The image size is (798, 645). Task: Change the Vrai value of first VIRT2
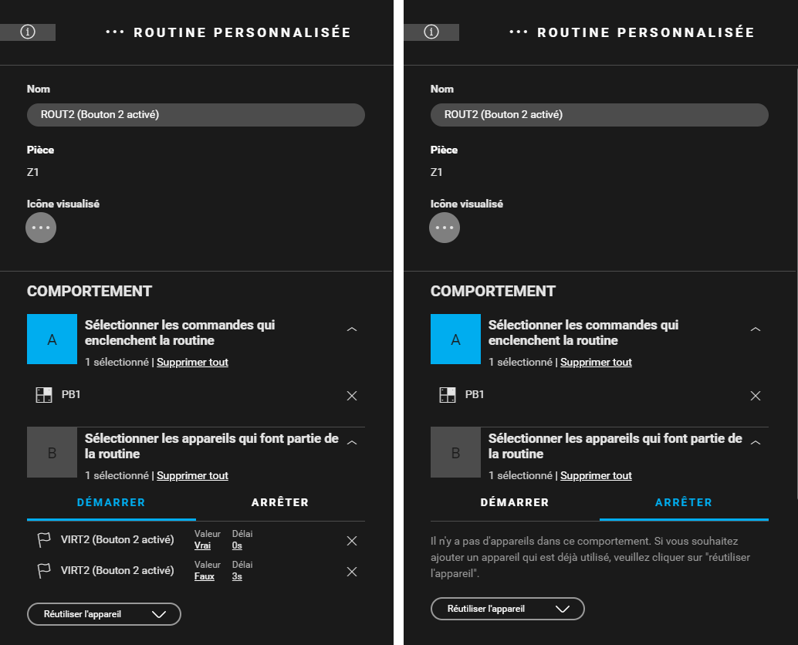coord(202,545)
